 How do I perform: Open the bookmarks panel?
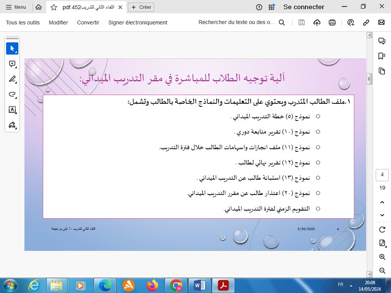click(381, 56)
